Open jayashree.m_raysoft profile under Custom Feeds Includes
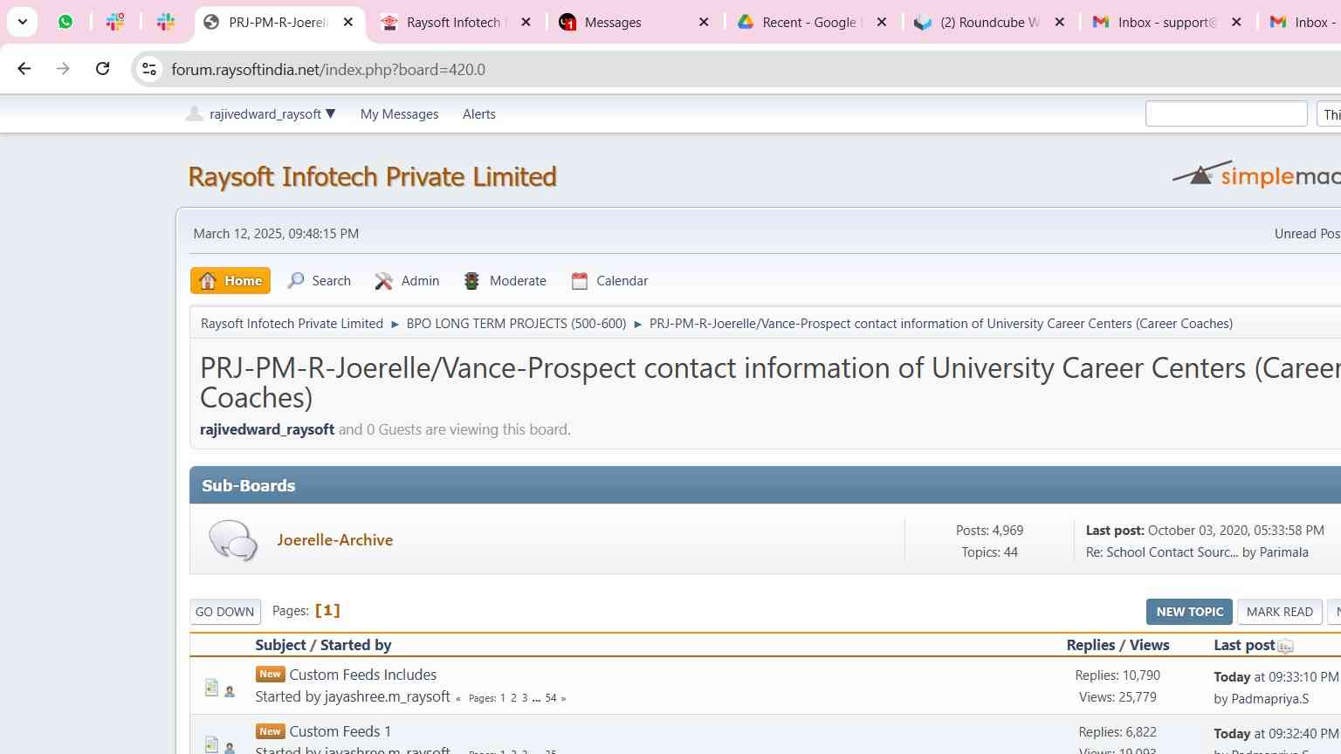This screenshot has width=1341, height=754. [388, 696]
